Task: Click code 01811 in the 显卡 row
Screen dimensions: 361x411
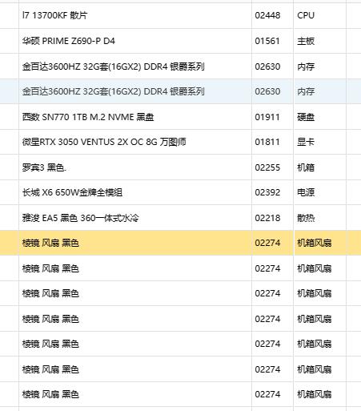Action: point(272,142)
